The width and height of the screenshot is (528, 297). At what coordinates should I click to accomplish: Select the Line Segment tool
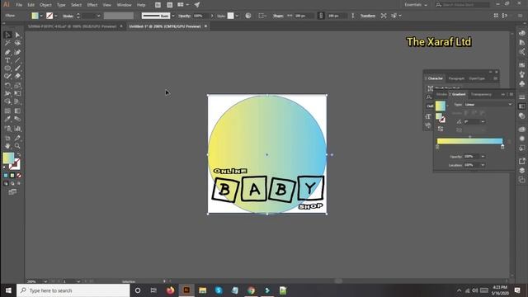click(x=17, y=60)
